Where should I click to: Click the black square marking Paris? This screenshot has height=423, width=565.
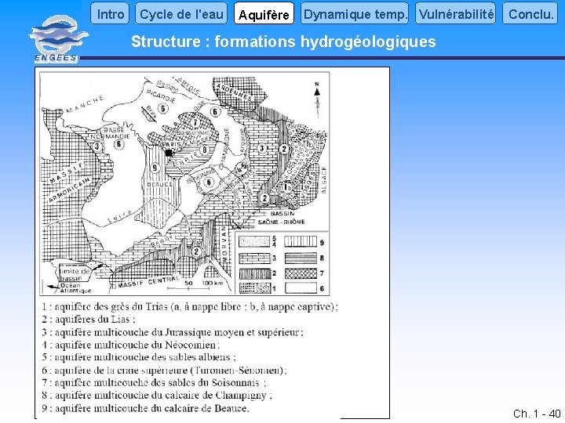click(168, 153)
